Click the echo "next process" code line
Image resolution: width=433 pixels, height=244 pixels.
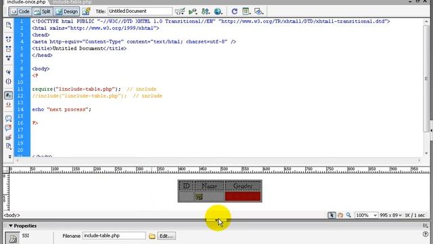pyautogui.click(x=62, y=109)
